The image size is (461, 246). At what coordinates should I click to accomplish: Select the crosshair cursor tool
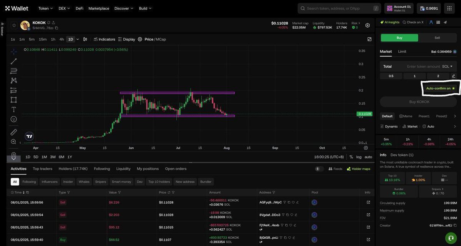[13, 51]
